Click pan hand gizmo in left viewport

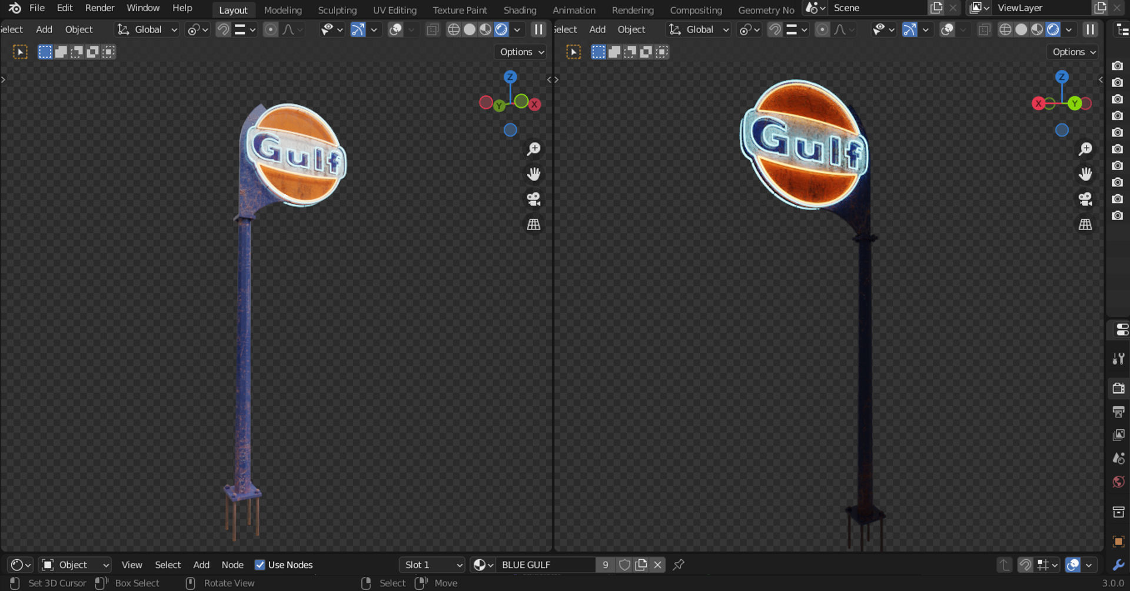click(533, 174)
